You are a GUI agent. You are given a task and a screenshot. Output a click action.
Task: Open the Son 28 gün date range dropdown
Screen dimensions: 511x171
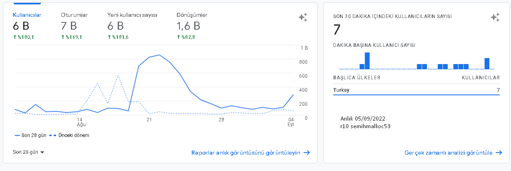coord(28,152)
